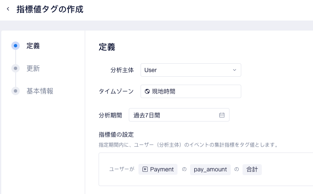Change the pay_amount property chip

tap(210, 169)
